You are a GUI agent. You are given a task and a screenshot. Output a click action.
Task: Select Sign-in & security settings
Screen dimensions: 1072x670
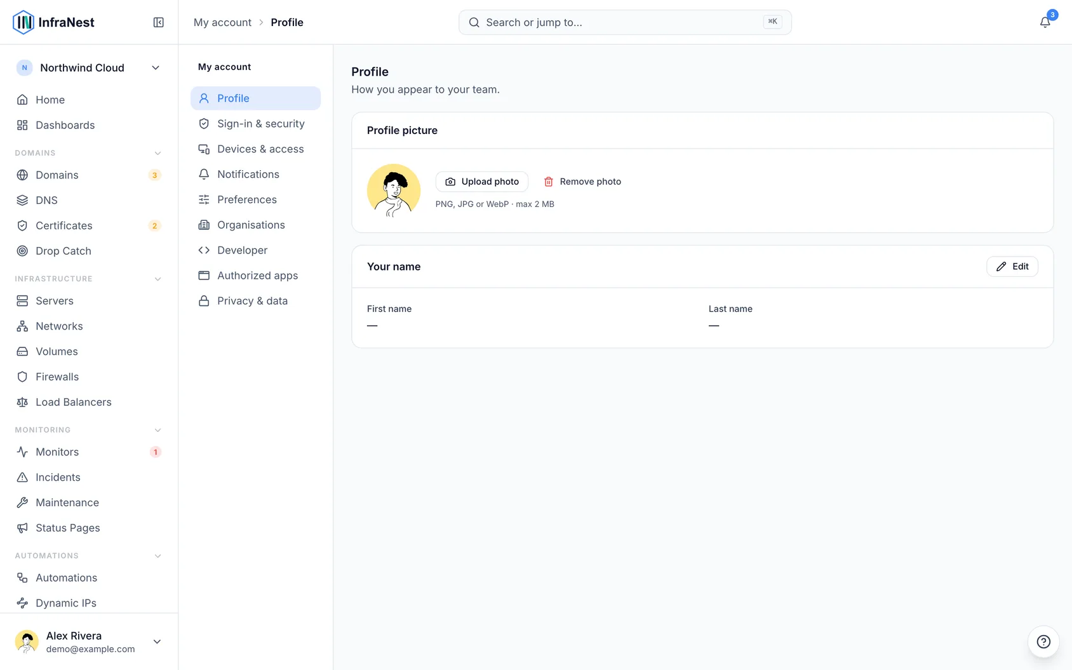pos(255,124)
